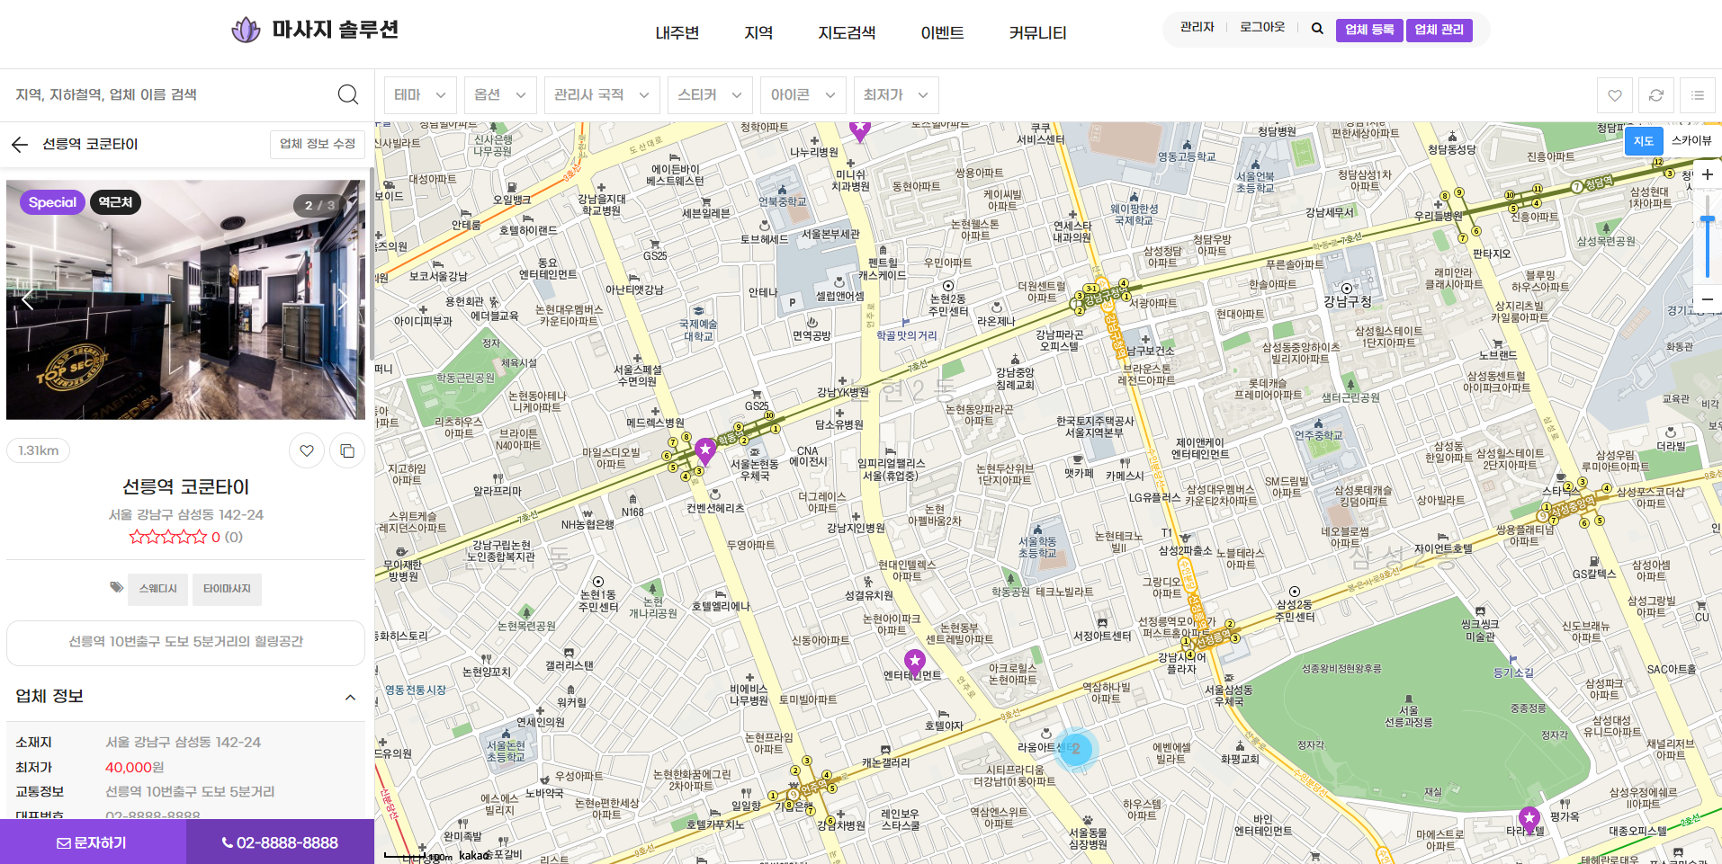Screen dimensions: 1722x864
Task: Click the refresh map icon
Action: coord(1656,95)
